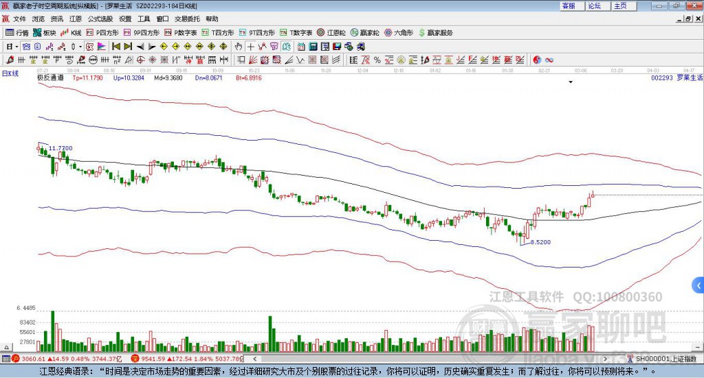Viewport: 704px width, 378px height.
Task: Toggle the 极反 channel indicator icon
Action: click(x=90, y=47)
